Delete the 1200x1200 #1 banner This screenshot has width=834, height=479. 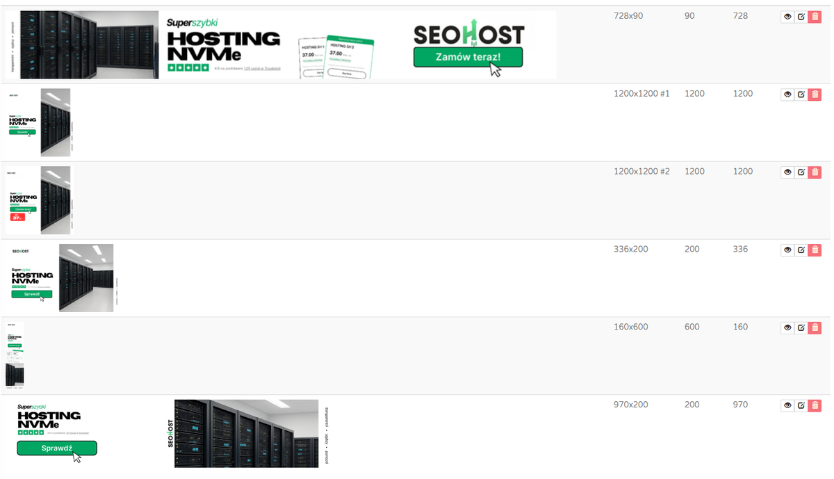coord(815,94)
